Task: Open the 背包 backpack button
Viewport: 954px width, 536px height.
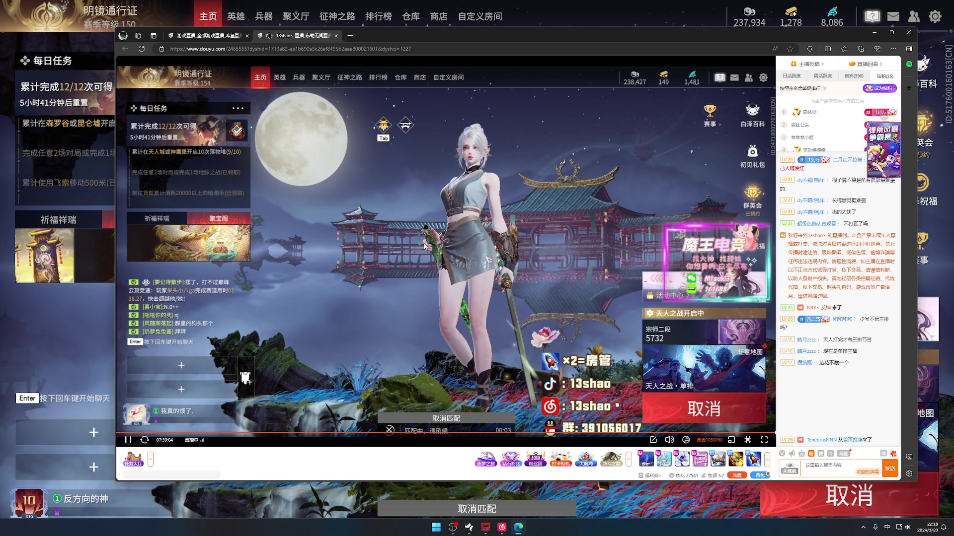Action: [x=760, y=475]
